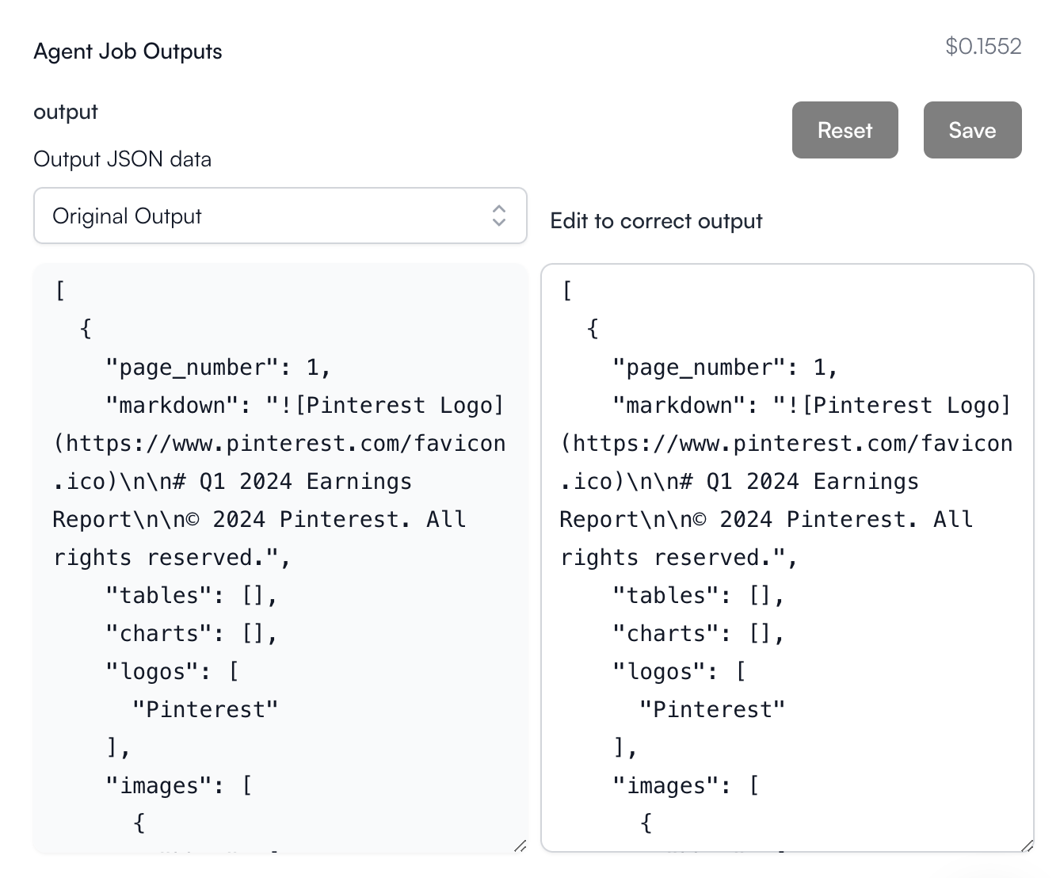Click "page_number": 1 in the editable textarea

coord(724,368)
